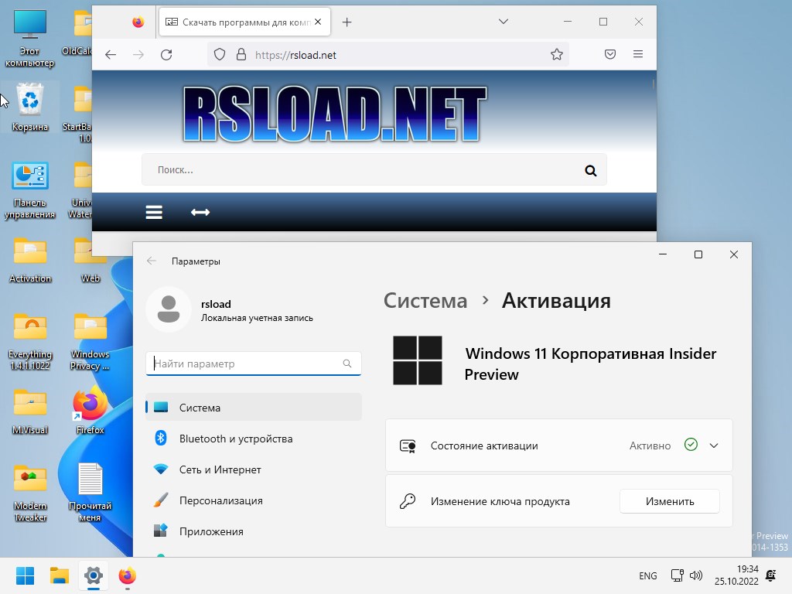Select 'Система' in the settings sidebar
The width and height of the screenshot is (792, 594).
click(x=254, y=407)
